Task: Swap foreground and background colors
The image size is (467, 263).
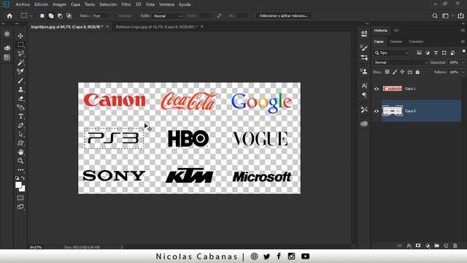Action: pos(23,178)
